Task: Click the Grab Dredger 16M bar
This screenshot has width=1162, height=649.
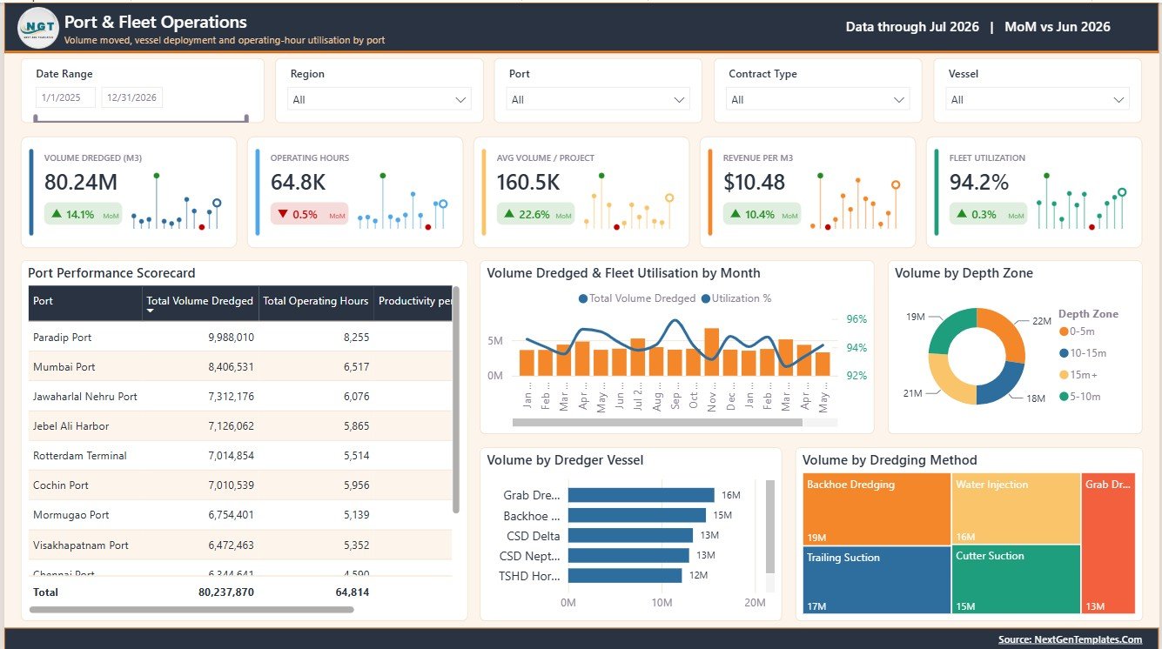Action: [x=641, y=495]
